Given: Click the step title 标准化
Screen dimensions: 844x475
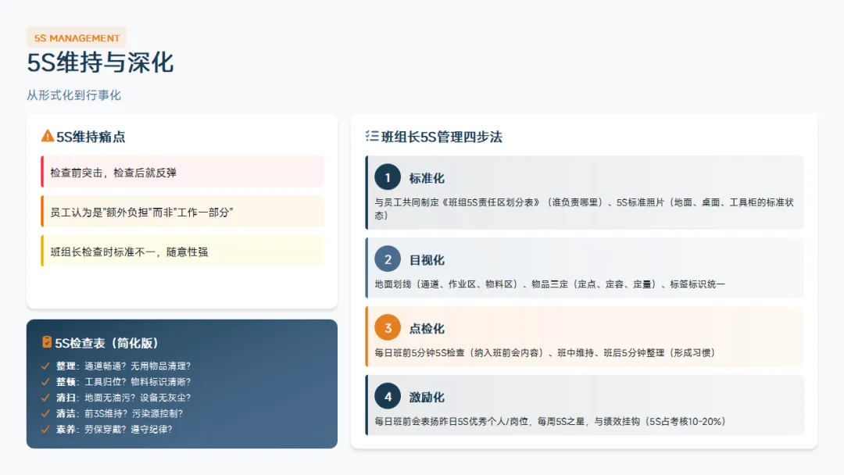Looking at the screenshot, I should point(427,178).
